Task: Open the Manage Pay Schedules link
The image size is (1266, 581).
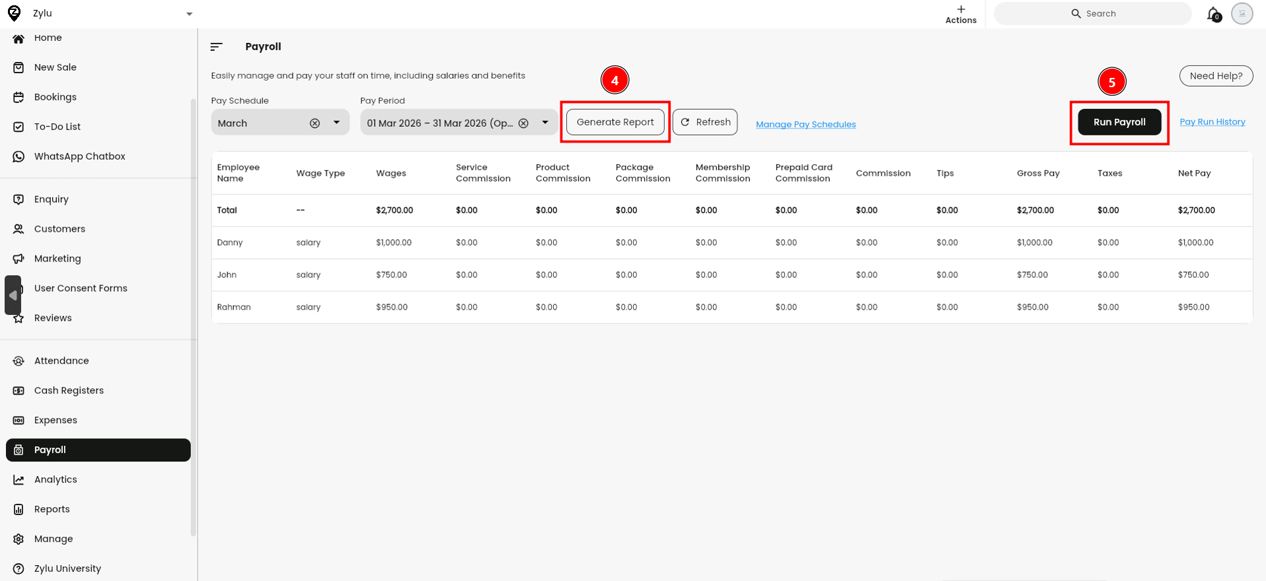Action: 805,124
